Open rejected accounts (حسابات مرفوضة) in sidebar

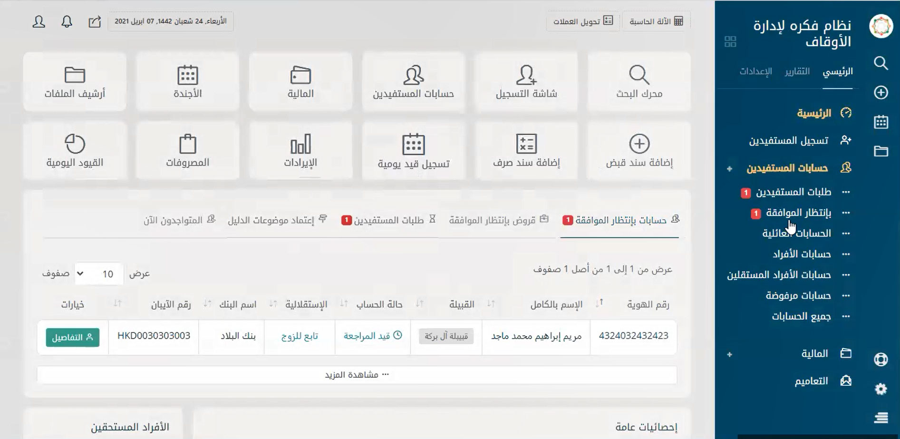tap(798, 296)
